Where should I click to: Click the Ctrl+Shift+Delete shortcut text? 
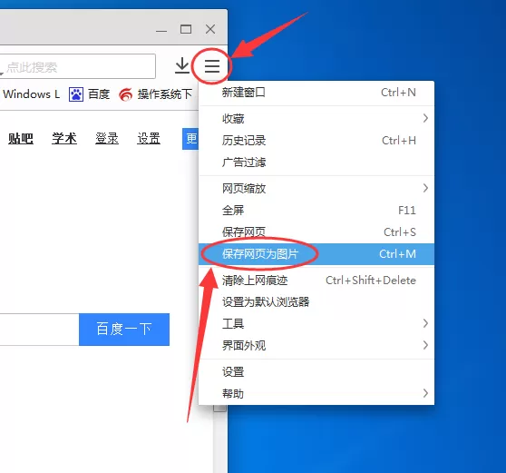click(371, 281)
